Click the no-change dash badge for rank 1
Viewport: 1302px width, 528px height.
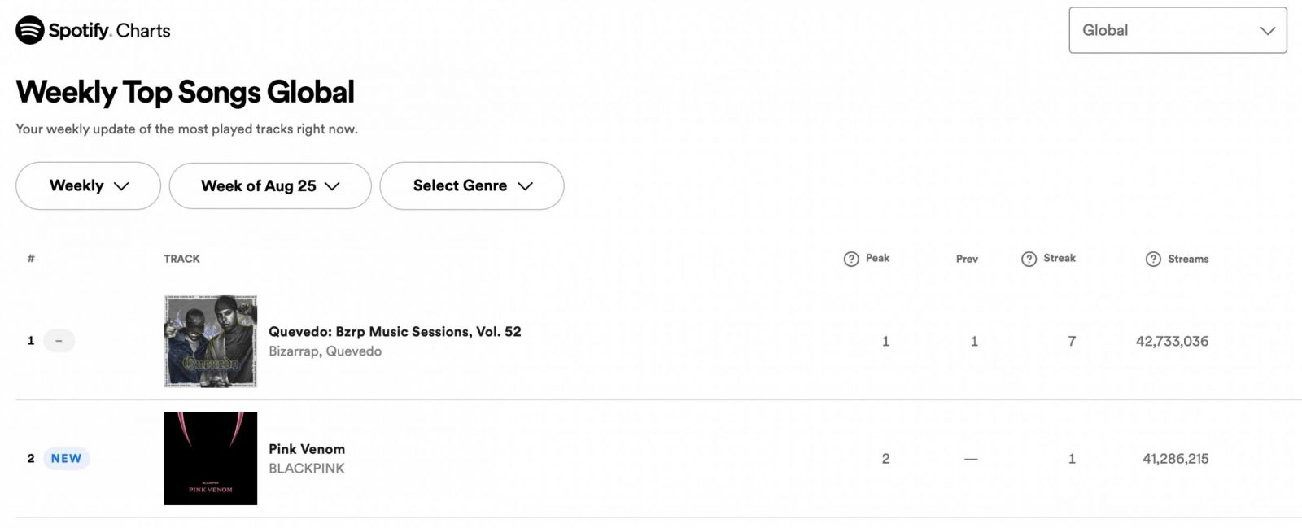tap(59, 341)
